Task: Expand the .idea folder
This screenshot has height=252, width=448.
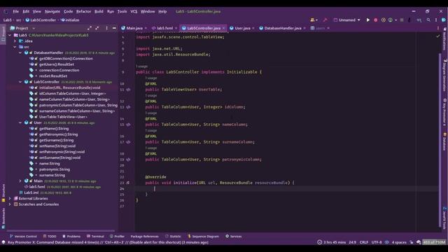Action: [15, 41]
